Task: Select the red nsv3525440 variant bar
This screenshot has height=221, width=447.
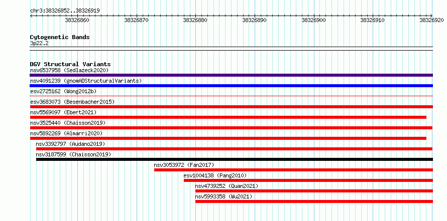Action: (x=231, y=128)
